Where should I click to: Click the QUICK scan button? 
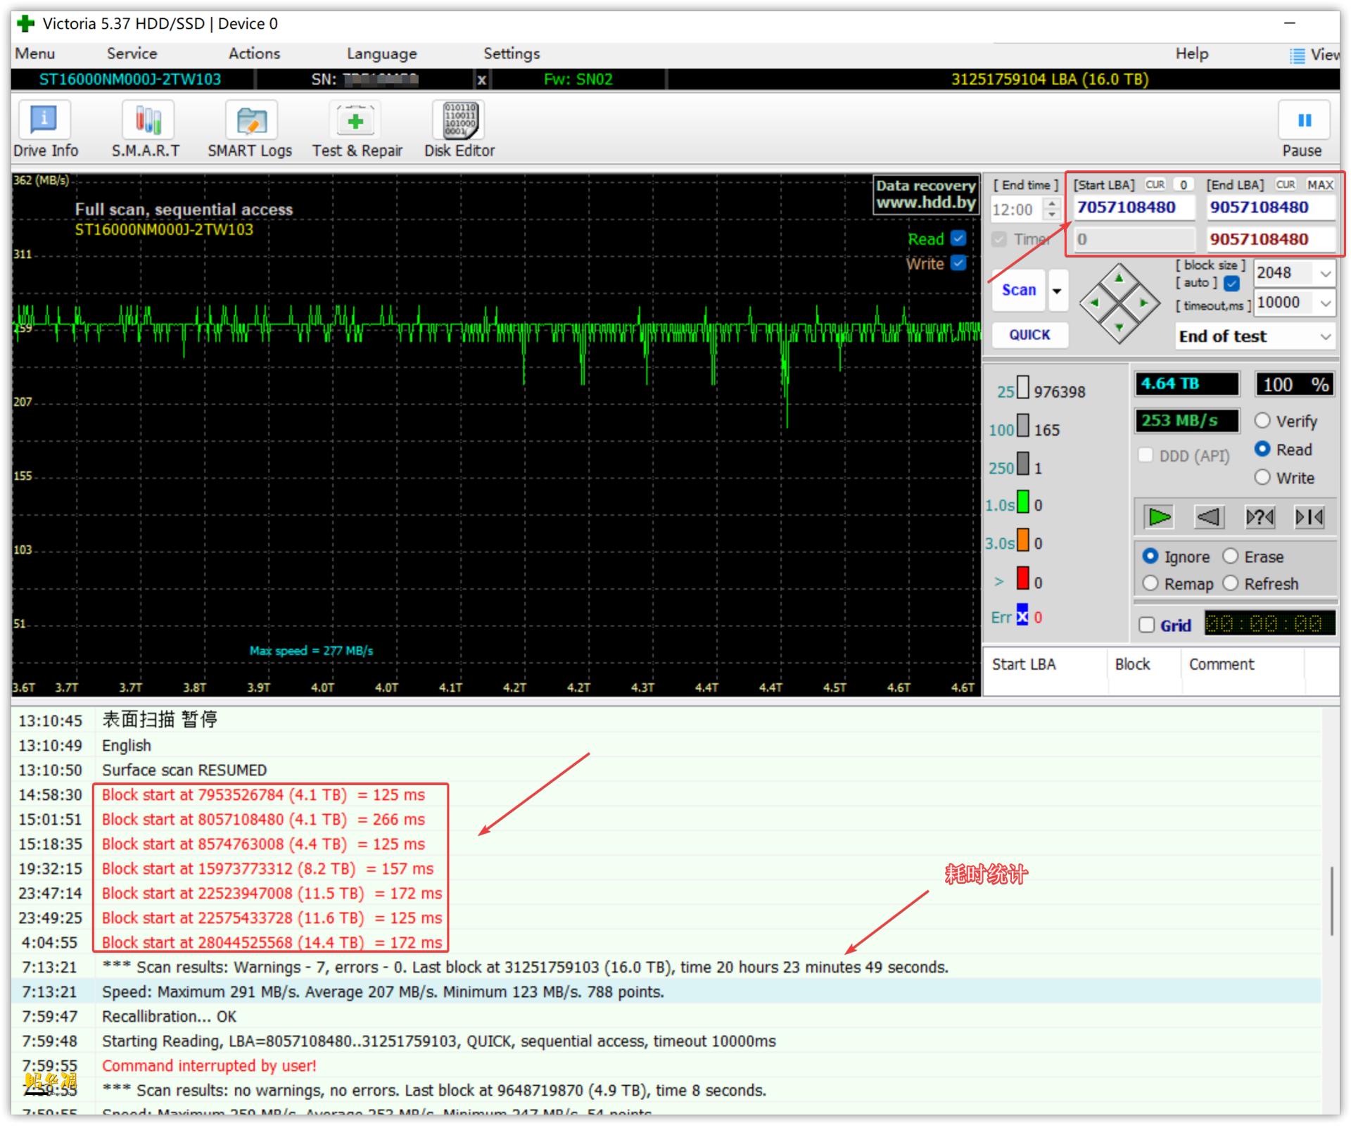click(x=1029, y=335)
